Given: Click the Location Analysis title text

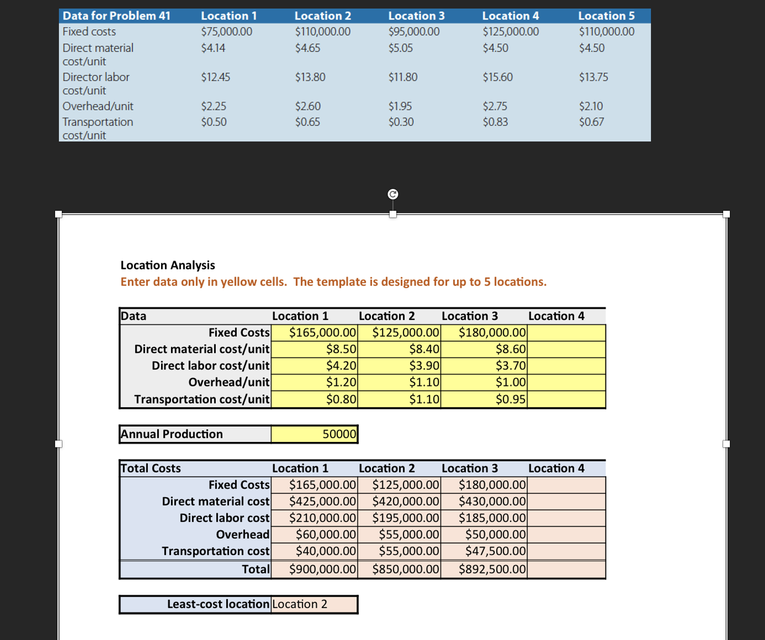Looking at the screenshot, I should click(x=167, y=265).
